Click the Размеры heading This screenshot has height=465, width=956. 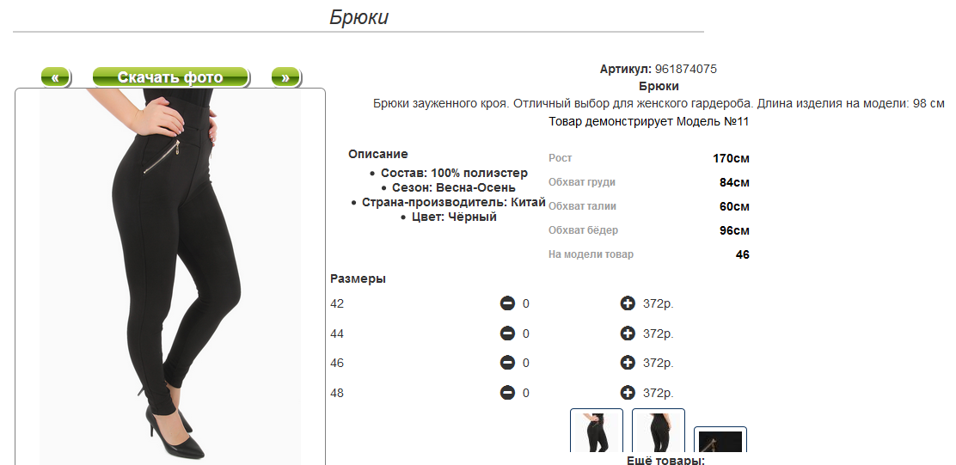[x=358, y=279]
